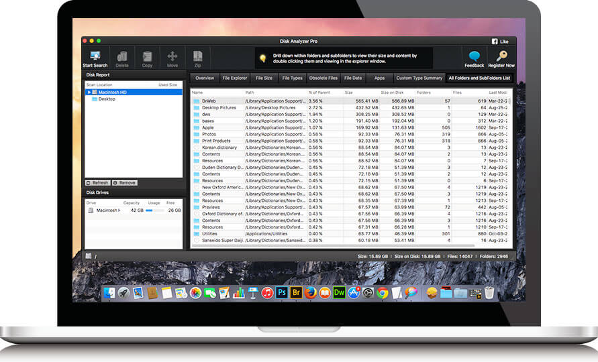Click the horizontal scrollbar under folder list
This screenshot has width=598, height=362.
point(333,246)
